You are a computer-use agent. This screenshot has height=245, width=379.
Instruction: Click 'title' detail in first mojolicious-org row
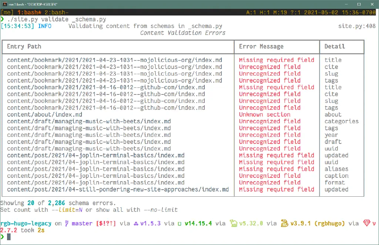click(333, 60)
